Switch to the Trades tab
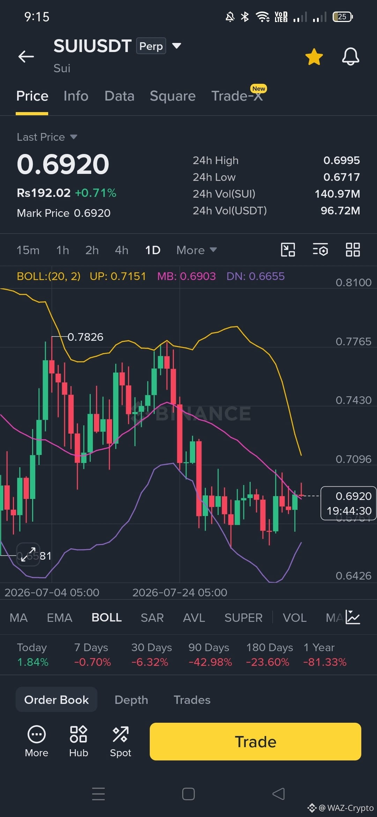377x817 pixels. (192, 700)
